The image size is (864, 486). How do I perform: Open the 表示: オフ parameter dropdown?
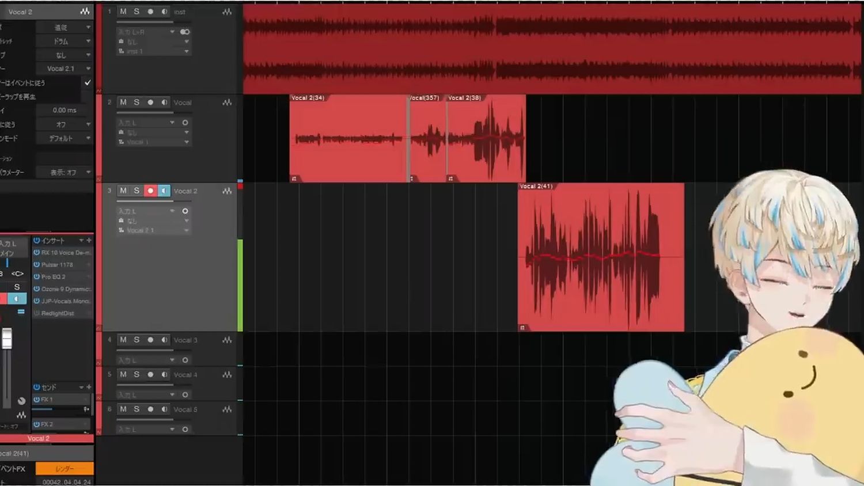[x=64, y=172]
